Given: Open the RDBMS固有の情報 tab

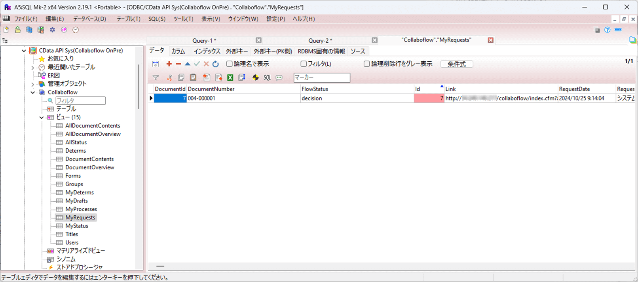Looking at the screenshot, I should [321, 51].
